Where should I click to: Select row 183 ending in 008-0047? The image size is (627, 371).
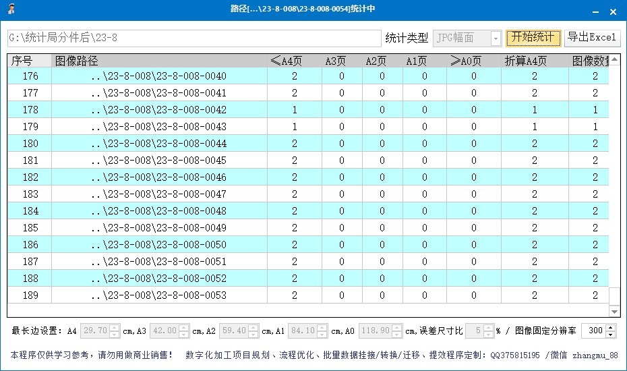[159, 194]
